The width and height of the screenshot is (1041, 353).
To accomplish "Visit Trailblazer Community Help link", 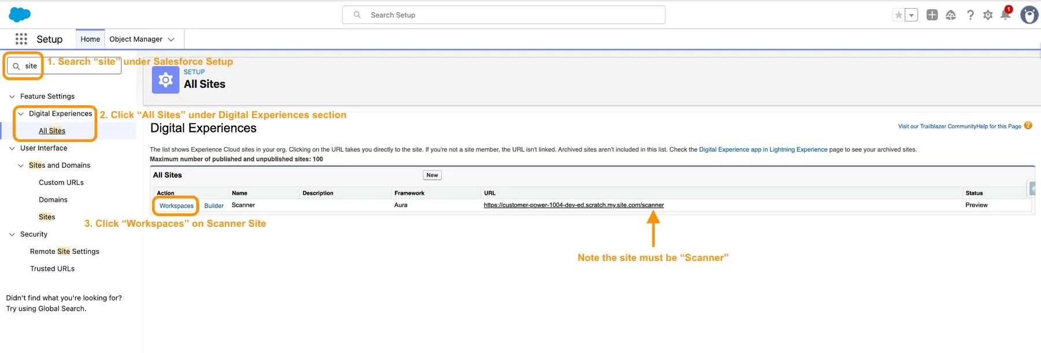I will tap(959, 126).
